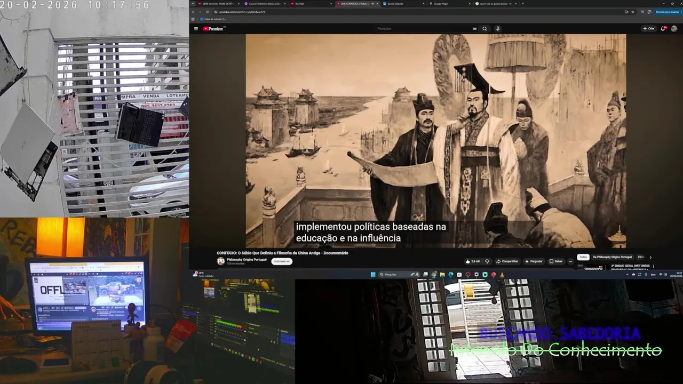The width and height of the screenshot is (683, 384).
Task: Click the YouTube search magnifier button
Action: click(x=485, y=29)
